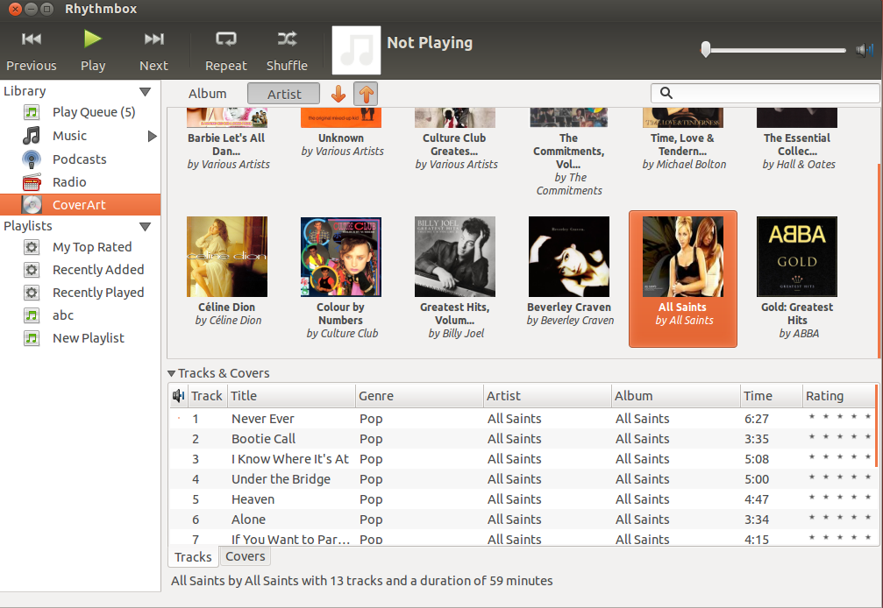Viewport: 883px width, 608px height.
Task: Click the Previous track button
Action: coord(31,51)
